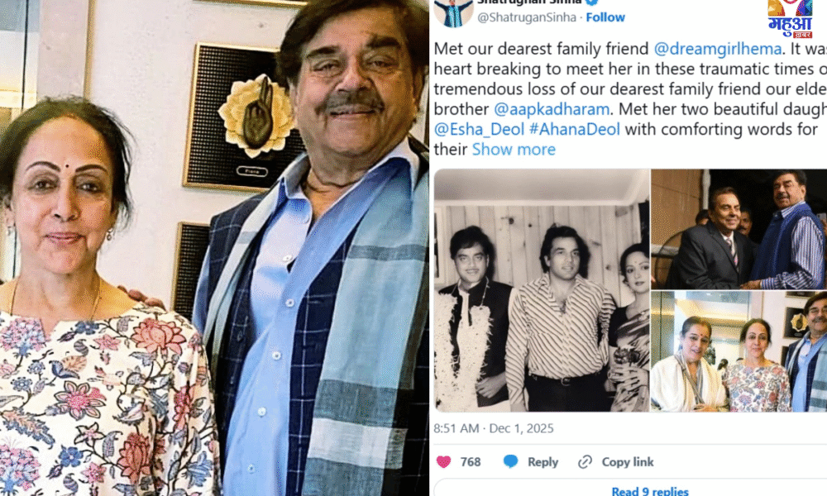Image resolution: width=827 pixels, height=496 pixels.
Task: Open the @ShatruganSinha handle
Action: 526,17
